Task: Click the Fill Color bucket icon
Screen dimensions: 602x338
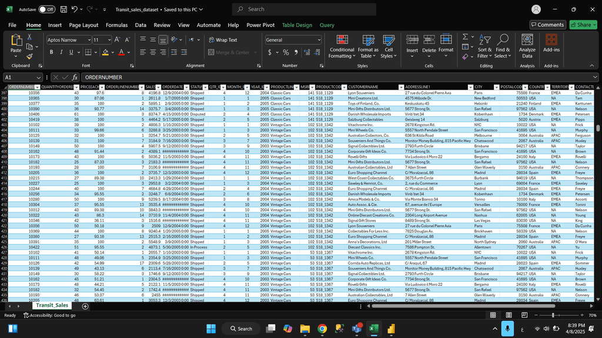Action: pyautogui.click(x=105, y=52)
